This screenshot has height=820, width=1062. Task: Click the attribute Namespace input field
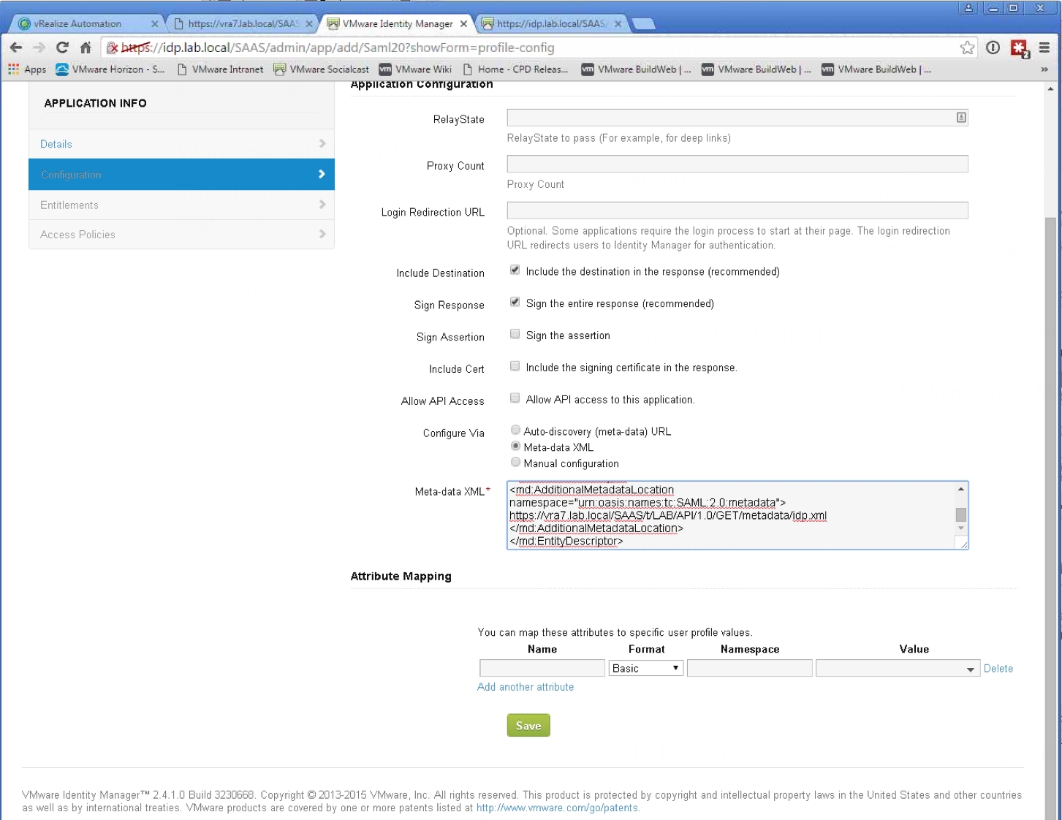[x=750, y=668]
